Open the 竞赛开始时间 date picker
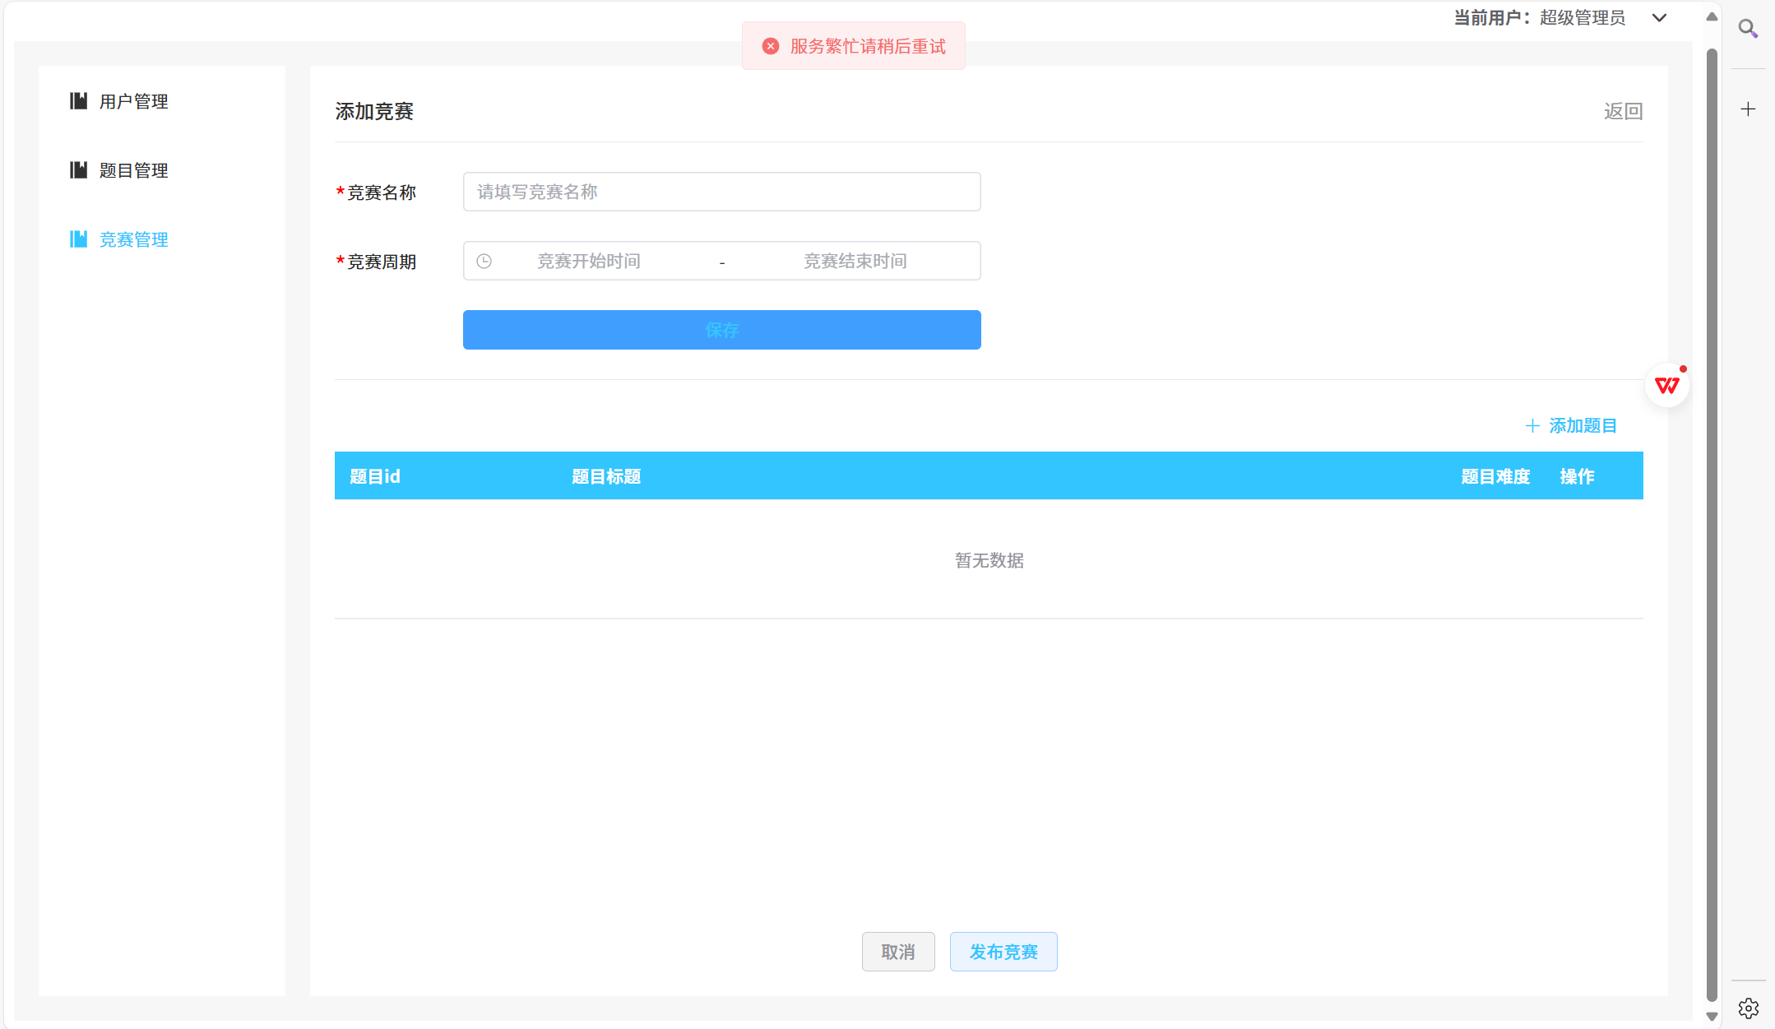 (588, 262)
